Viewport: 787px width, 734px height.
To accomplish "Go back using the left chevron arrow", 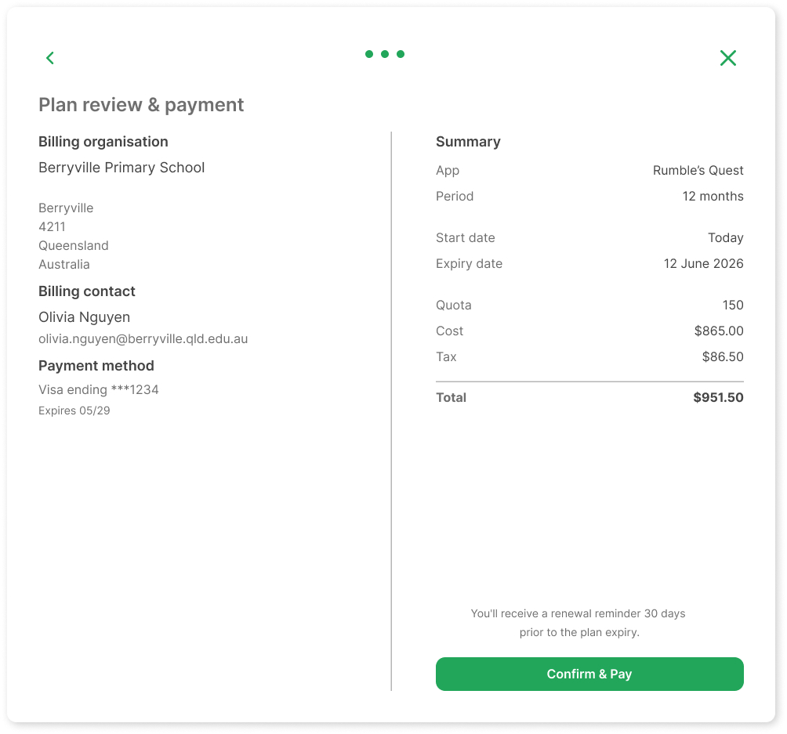I will [x=50, y=58].
